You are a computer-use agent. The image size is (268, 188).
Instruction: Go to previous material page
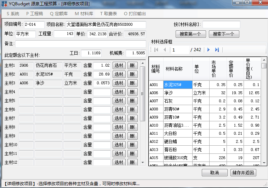pos(165,50)
